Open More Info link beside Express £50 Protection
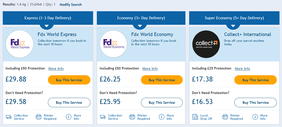This screenshot has width=282, height=127. pyautogui.click(x=56, y=69)
